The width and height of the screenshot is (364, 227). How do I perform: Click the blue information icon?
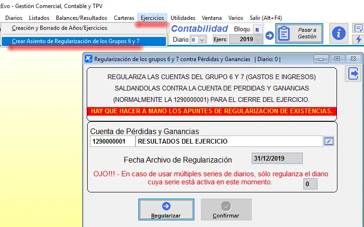(x=338, y=33)
